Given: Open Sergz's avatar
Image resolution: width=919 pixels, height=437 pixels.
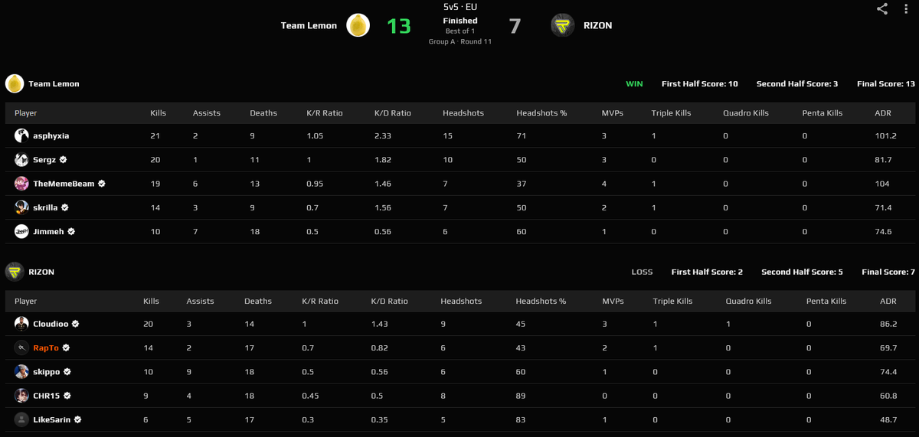Looking at the screenshot, I should (x=21, y=160).
